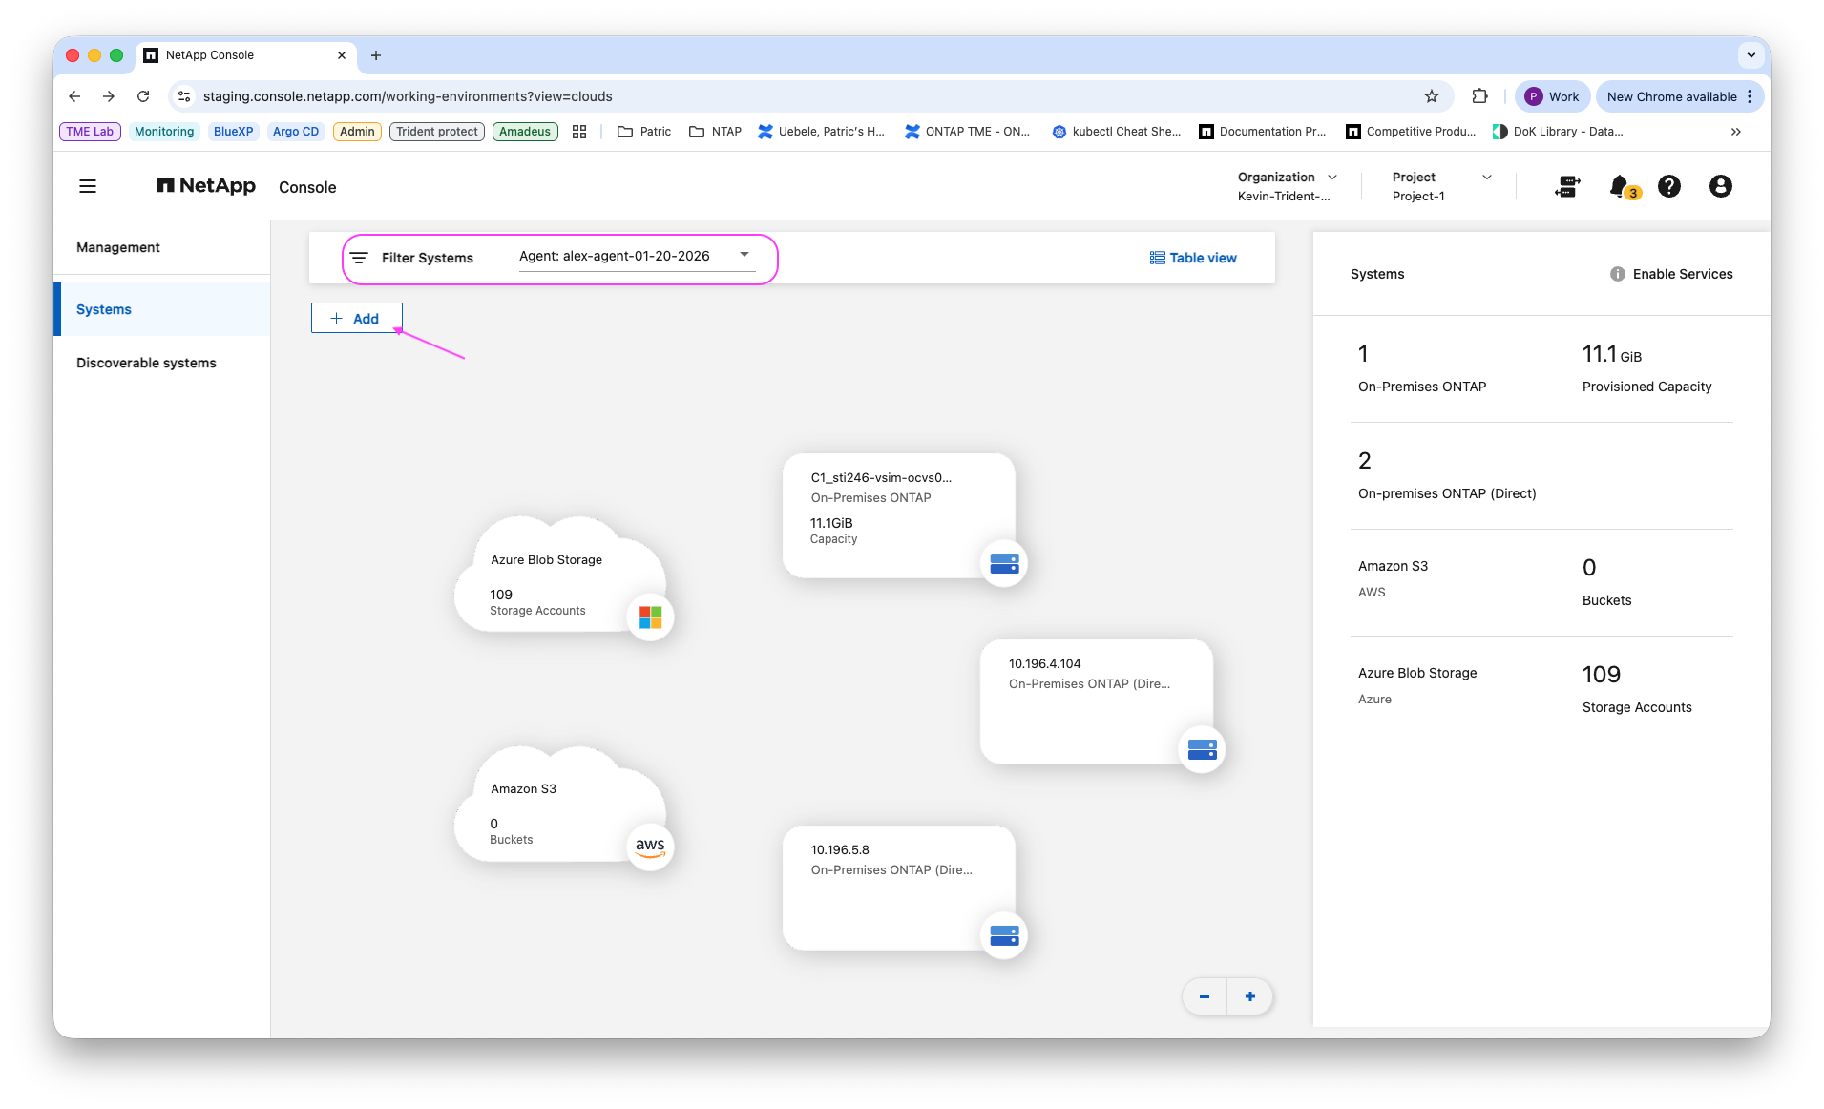This screenshot has width=1824, height=1109.
Task: Open the Work profile menu
Action: coord(1552,96)
